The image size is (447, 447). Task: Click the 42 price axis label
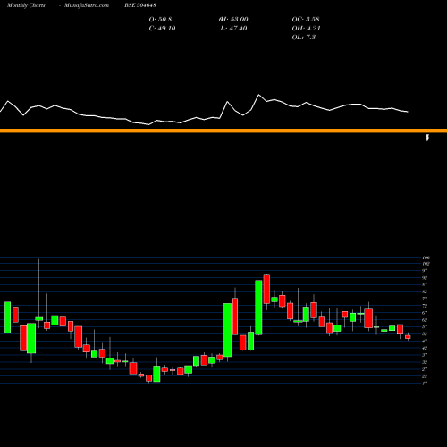(425, 348)
